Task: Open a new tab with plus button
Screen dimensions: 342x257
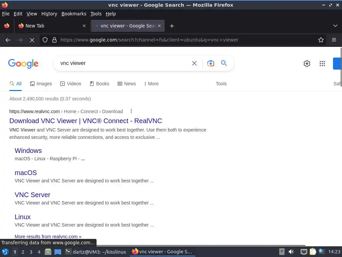Action: (172, 26)
